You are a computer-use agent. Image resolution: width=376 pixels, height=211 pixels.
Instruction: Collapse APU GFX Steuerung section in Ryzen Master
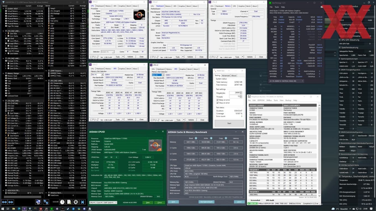(x=340, y=40)
